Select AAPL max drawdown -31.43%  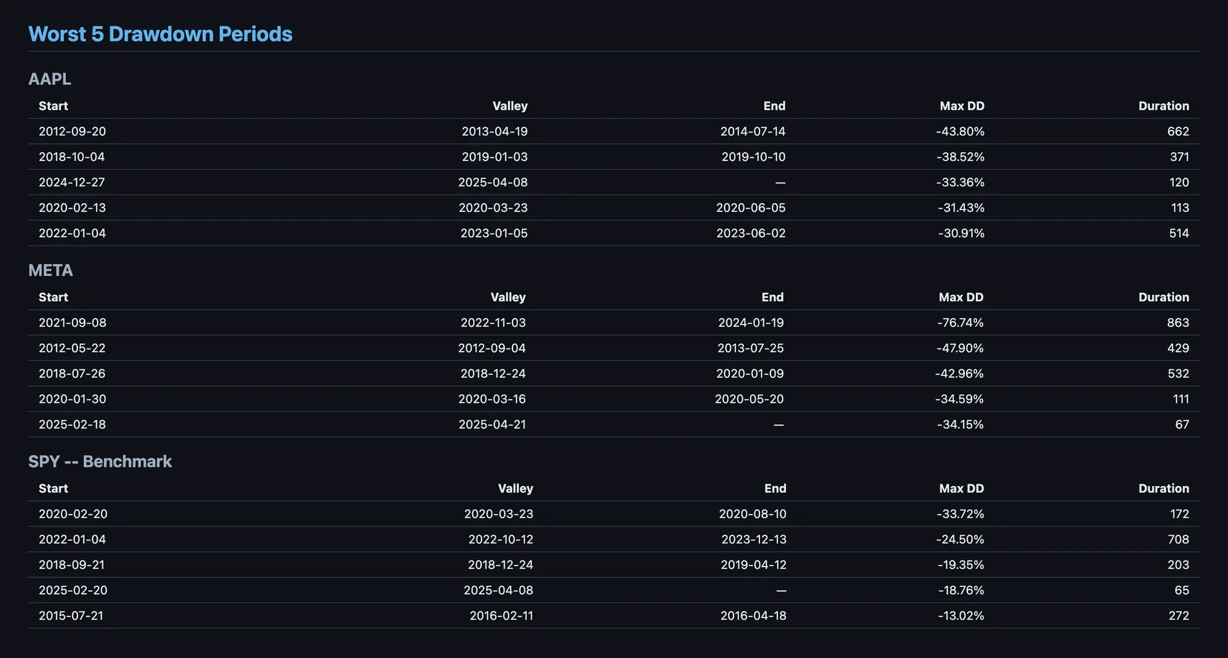tap(961, 208)
